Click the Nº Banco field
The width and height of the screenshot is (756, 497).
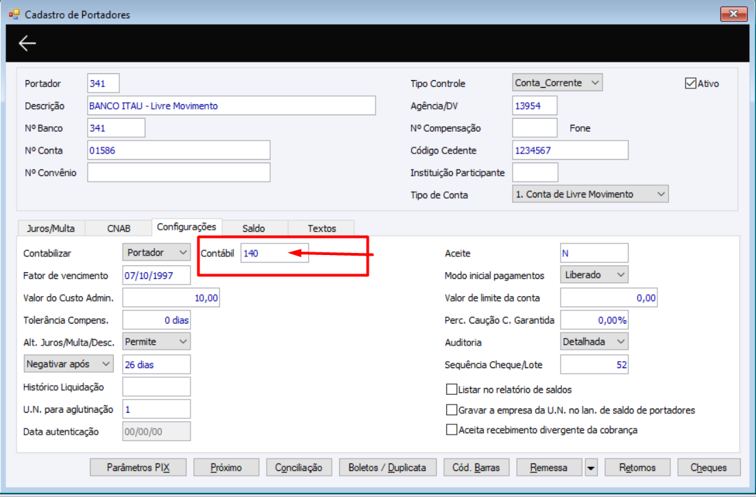117,128
